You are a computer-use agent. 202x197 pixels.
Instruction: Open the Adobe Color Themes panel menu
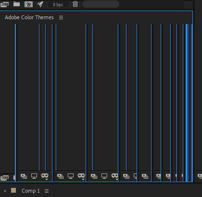pos(61,17)
